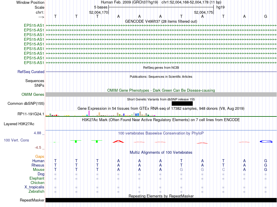
Task: Open Publications: Sequences in Scientific Articles title
Action: (x=161, y=77)
